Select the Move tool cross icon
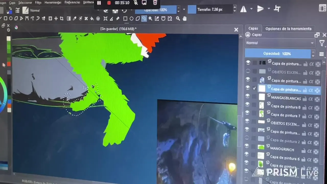 click(56, 18)
